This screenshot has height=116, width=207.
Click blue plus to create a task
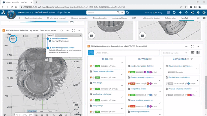tap(91, 53)
